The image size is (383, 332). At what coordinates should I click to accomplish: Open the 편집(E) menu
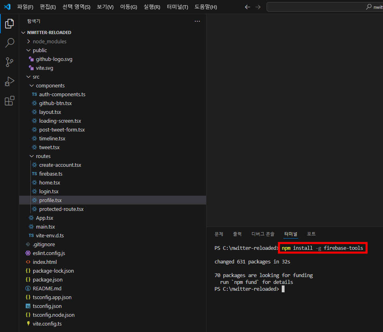[48, 7]
